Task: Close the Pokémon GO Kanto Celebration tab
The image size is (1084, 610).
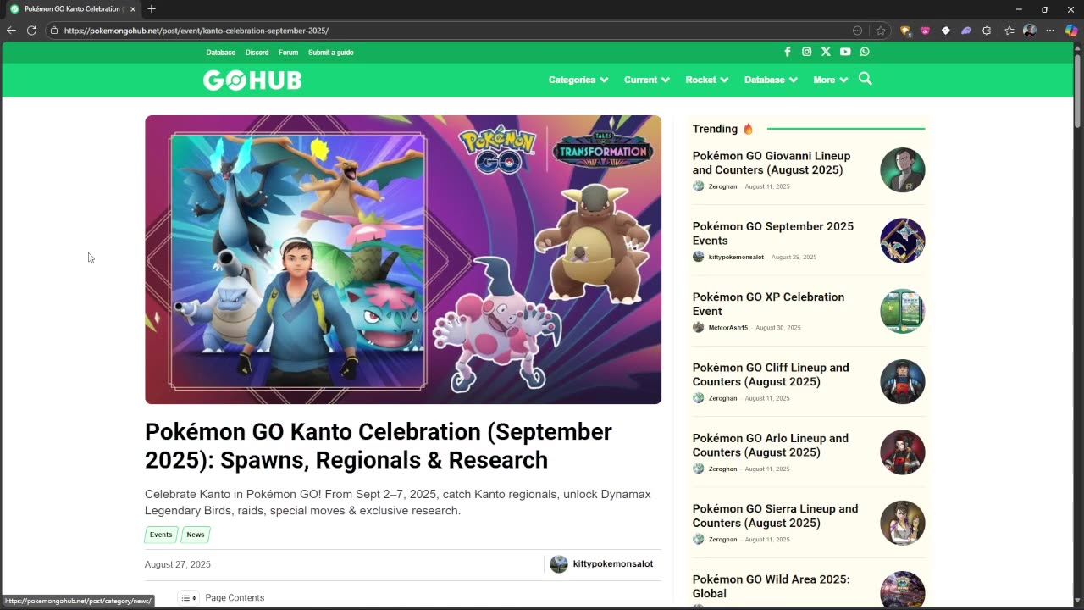Action: [133, 9]
